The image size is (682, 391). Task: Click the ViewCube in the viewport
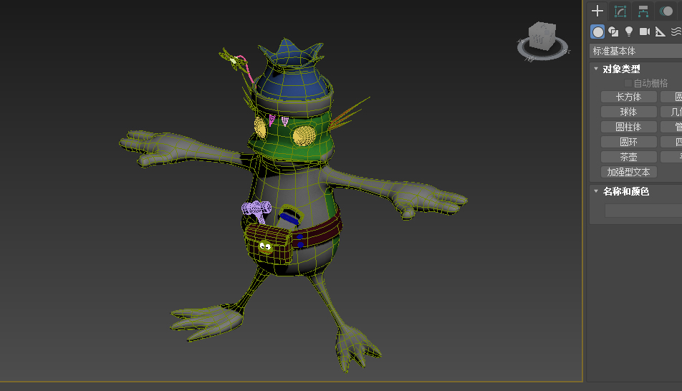click(542, 37)
